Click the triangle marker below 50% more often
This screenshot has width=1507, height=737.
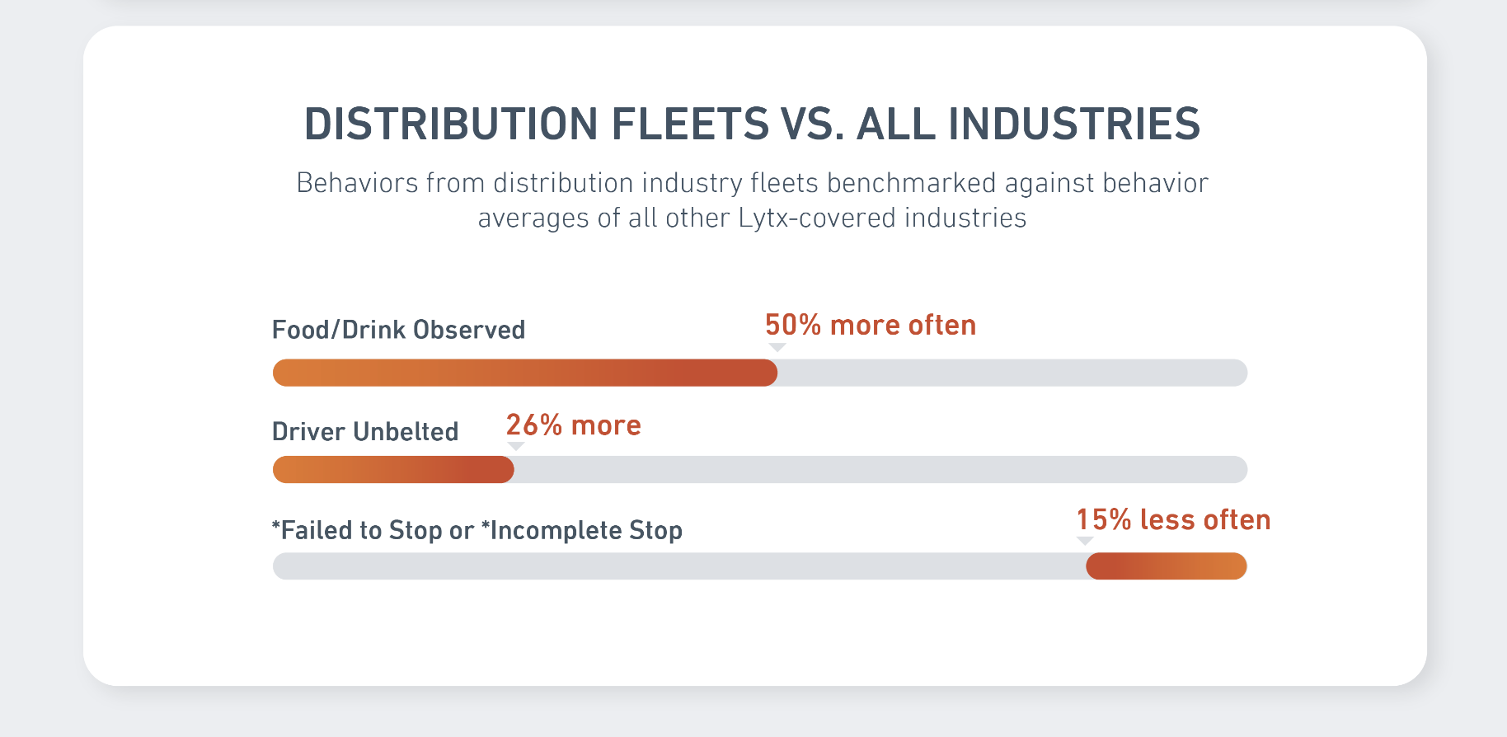tap(777, 348)
